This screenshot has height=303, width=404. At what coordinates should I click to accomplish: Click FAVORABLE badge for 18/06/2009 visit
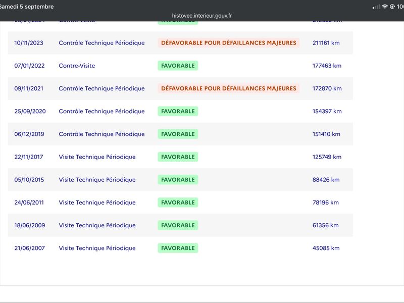(x=178, y=225)
